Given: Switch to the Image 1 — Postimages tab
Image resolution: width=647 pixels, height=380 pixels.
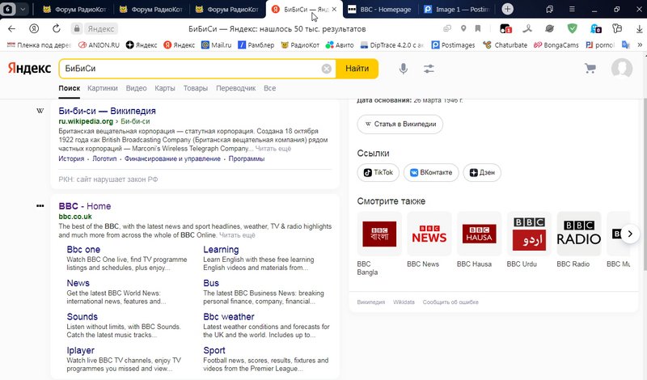Looking at the screenshot, I should [457, 9].
